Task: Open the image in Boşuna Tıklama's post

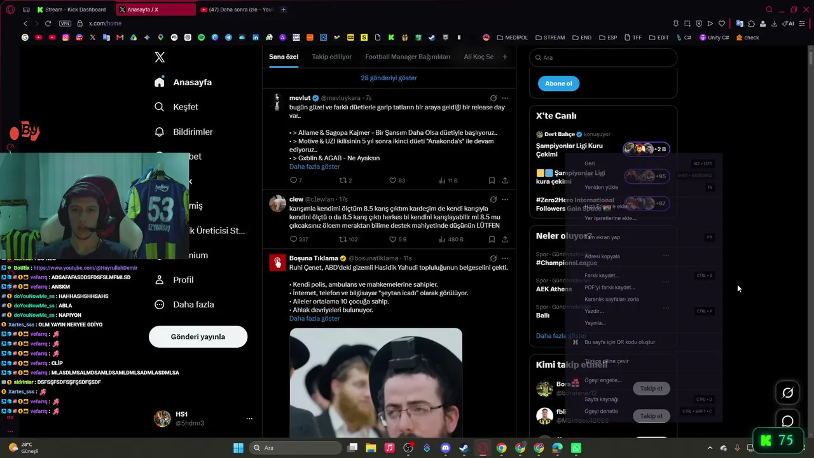Action: (x=376, y=382)
